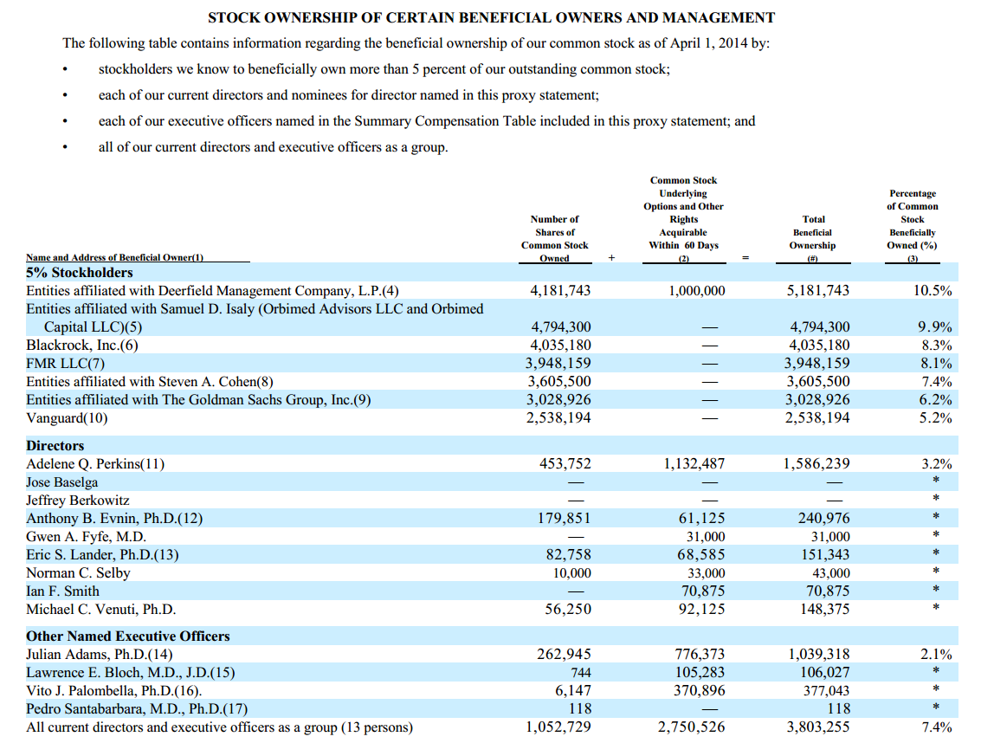Click the Vanguard(10) stockholder name

pos(68,418)
